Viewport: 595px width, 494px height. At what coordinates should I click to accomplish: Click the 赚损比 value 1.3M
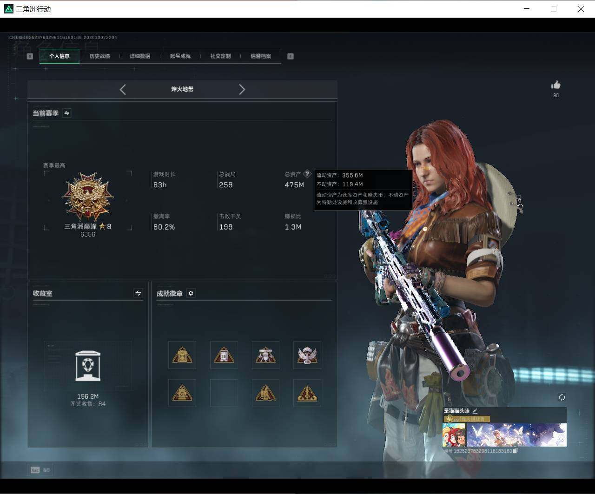pyautogui.click(x=293, y=227)
